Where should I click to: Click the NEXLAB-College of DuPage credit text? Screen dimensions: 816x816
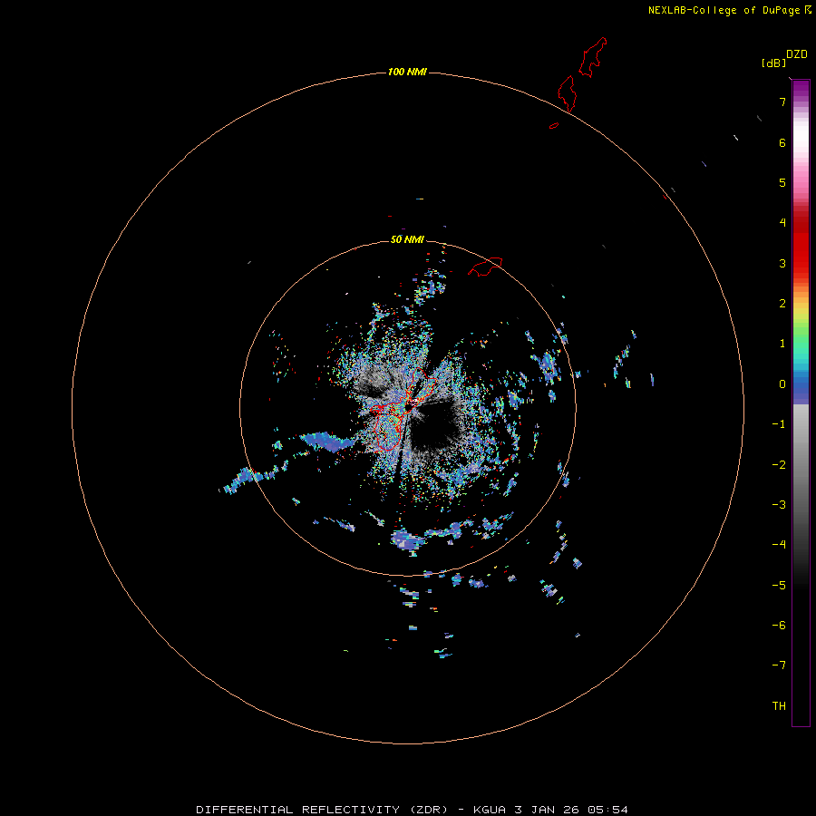[724, 10]
